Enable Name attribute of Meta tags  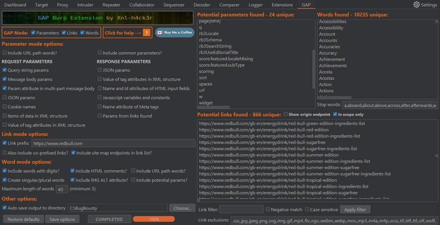tap(100, 107)
